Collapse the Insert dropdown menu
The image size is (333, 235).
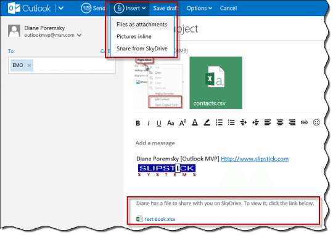(144, 8)
